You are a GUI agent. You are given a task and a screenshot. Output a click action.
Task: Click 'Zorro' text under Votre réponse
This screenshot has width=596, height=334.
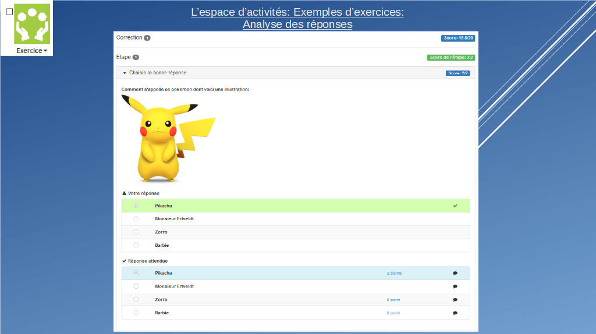(161, 232)
